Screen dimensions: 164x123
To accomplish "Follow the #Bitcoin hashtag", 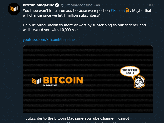I will pos(118,11).
